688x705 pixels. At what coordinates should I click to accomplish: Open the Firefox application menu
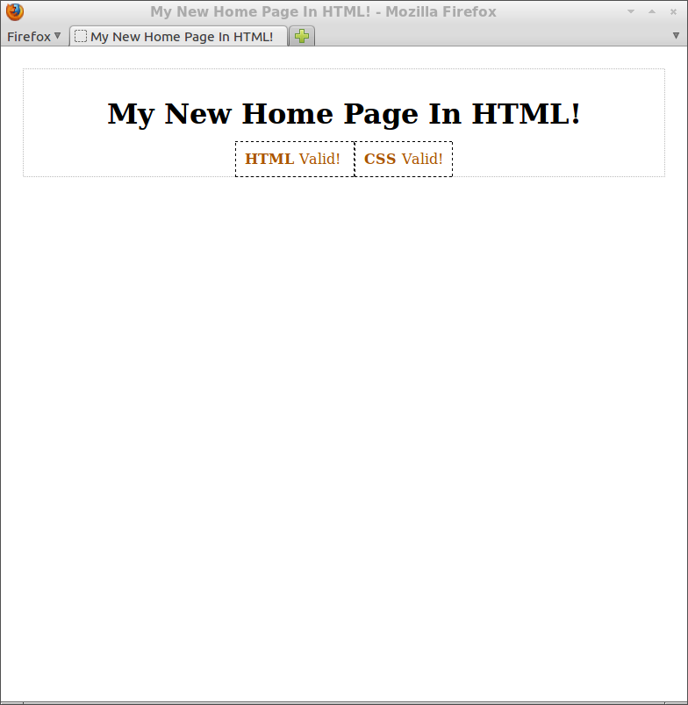(33, 37)
